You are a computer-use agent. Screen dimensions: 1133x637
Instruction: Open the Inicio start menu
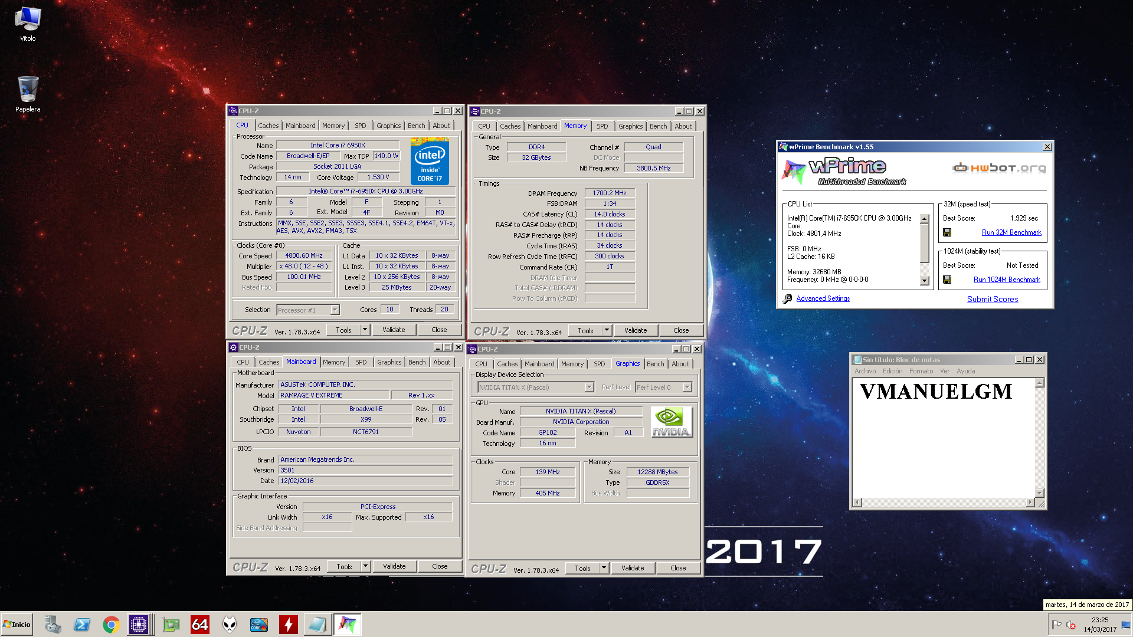(17, 625)
